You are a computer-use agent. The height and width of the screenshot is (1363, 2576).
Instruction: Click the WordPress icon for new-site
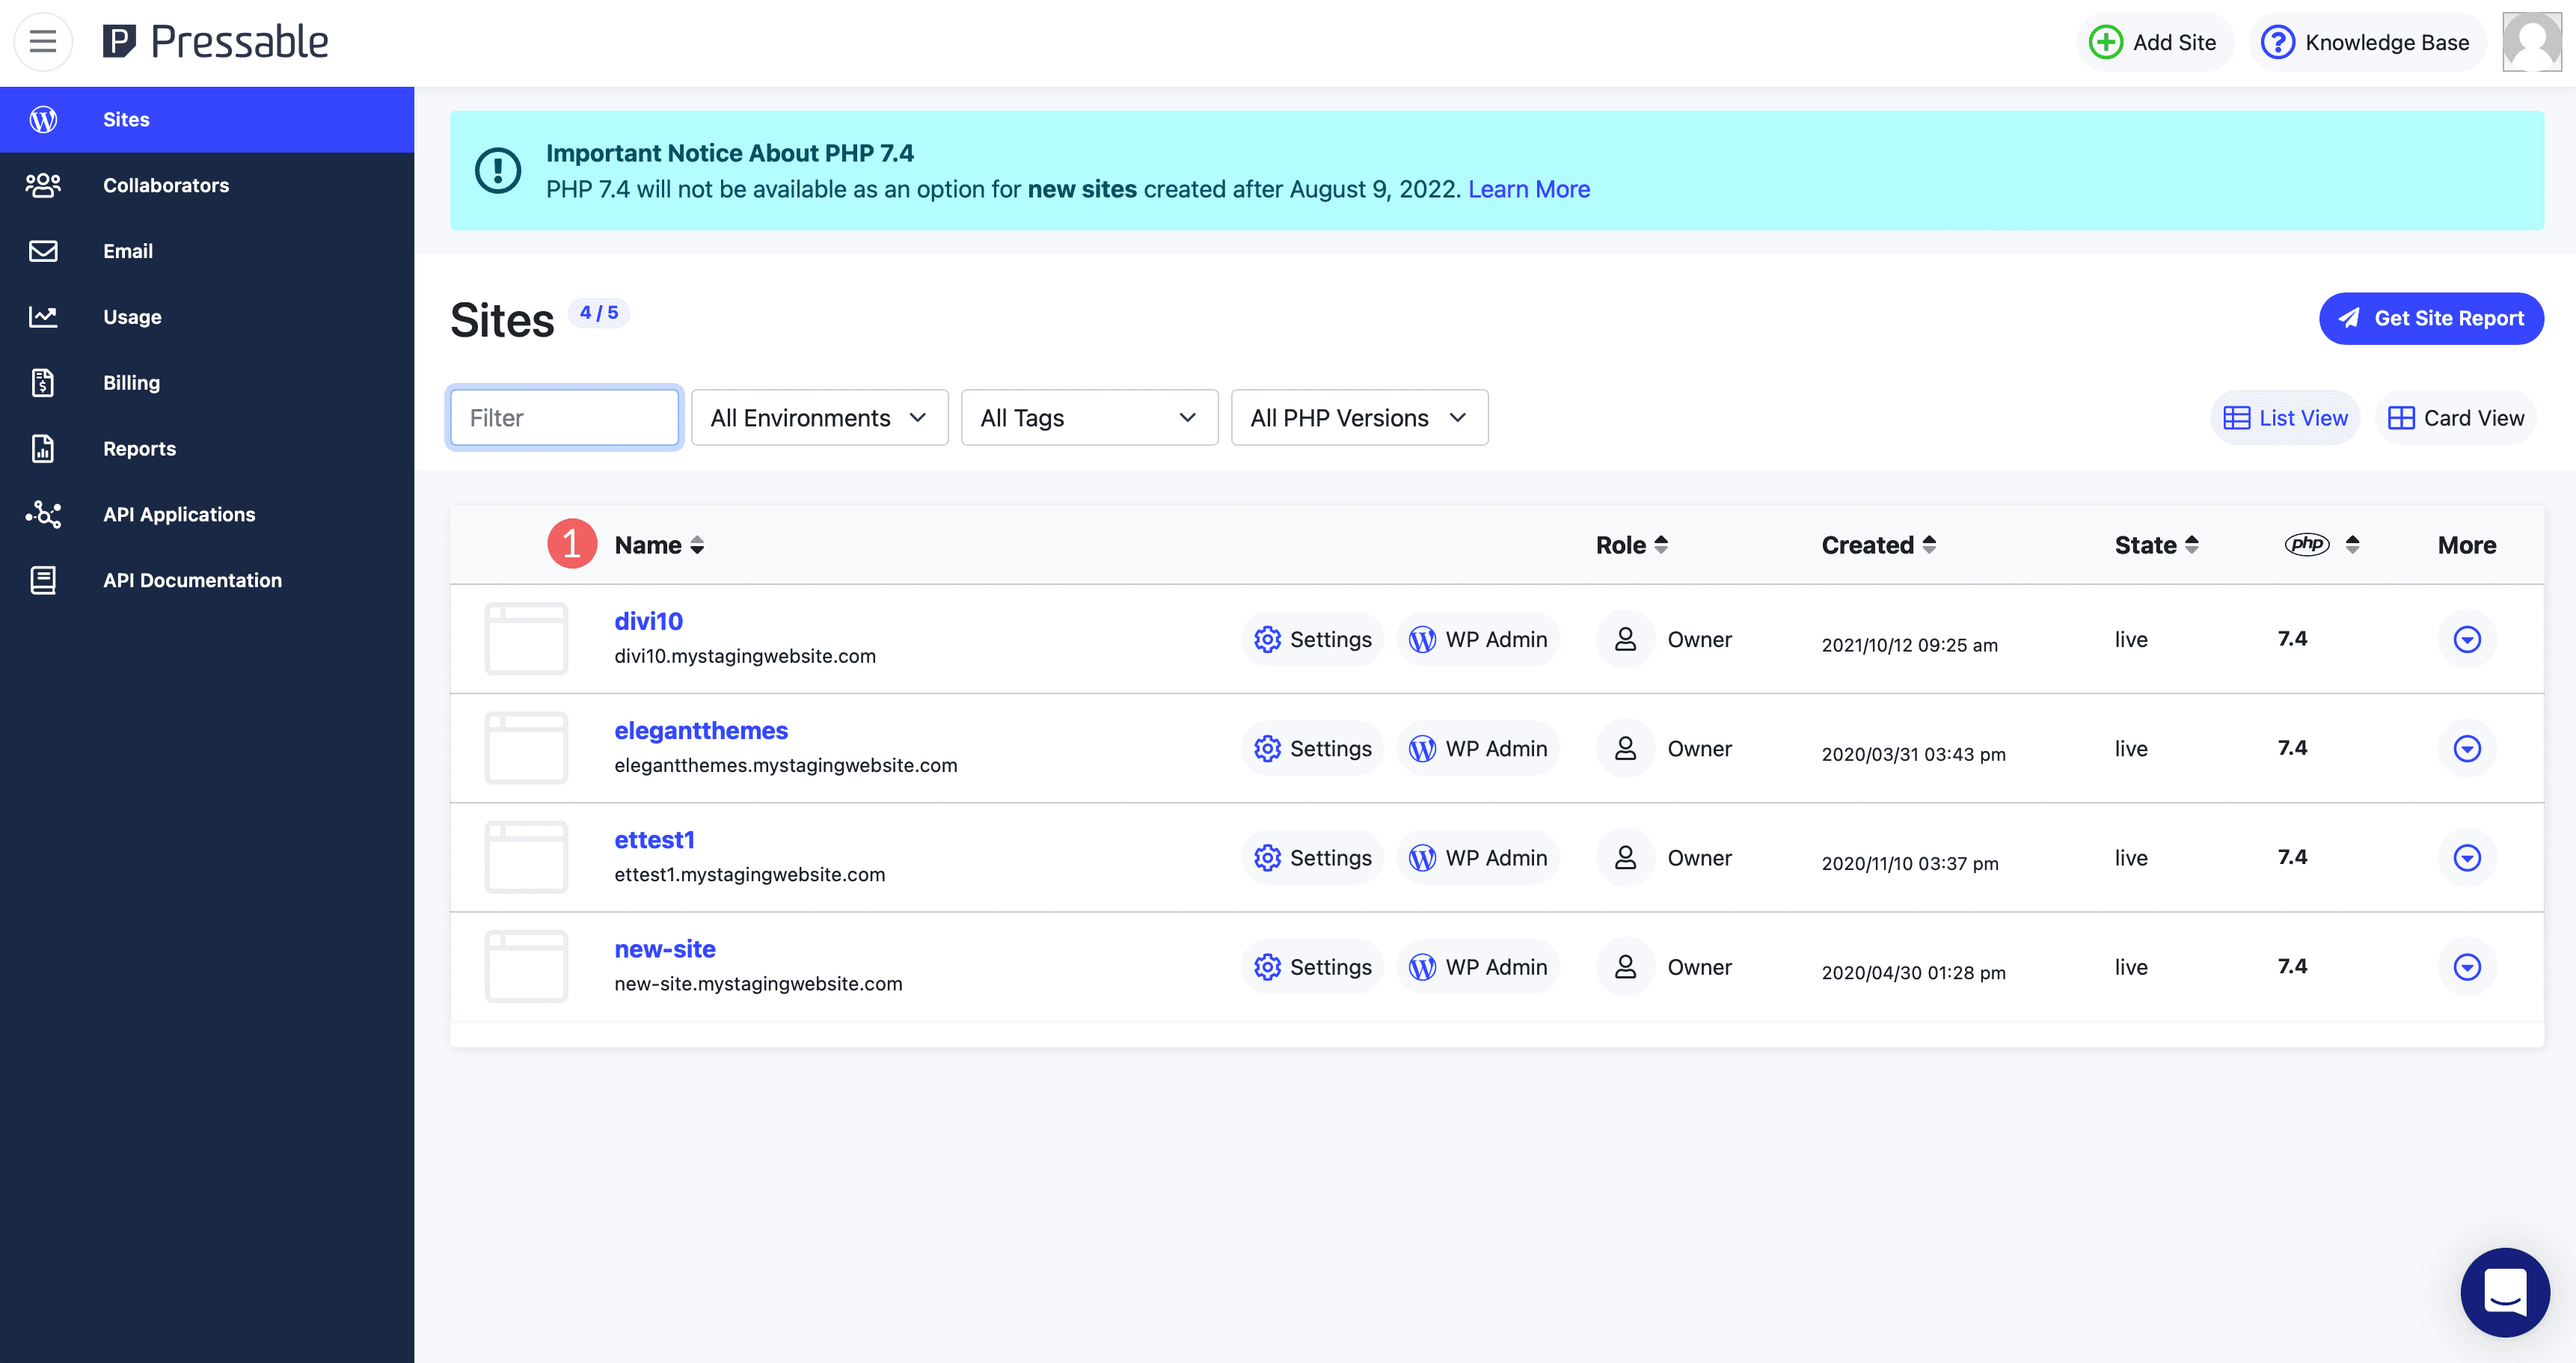click(x=1421, y=966)
